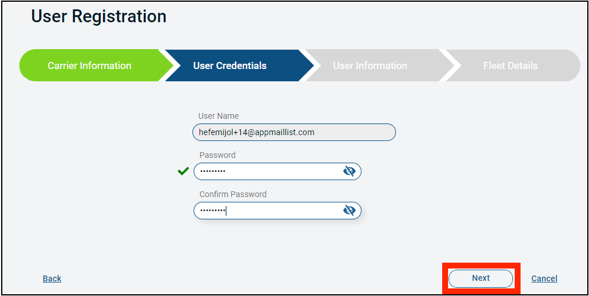Focus the User Name email field
Viewport: 589px width, 296px height.
(x=294, y=132)
